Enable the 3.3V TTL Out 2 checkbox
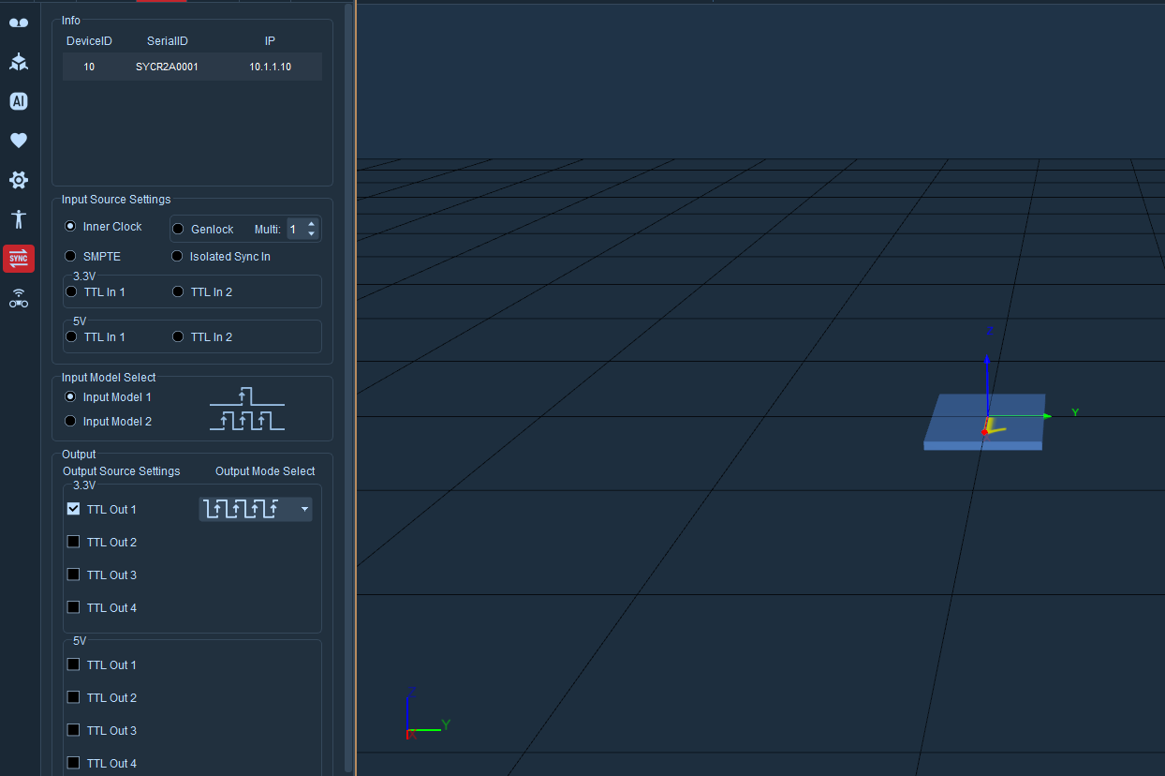 (73, 542)
